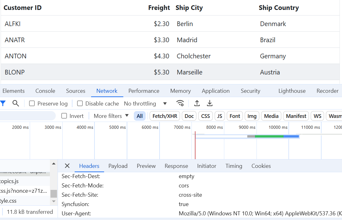Open the No throttling dropdown
The width and height of the screenshot is (342, 220).
click(145, 104)
